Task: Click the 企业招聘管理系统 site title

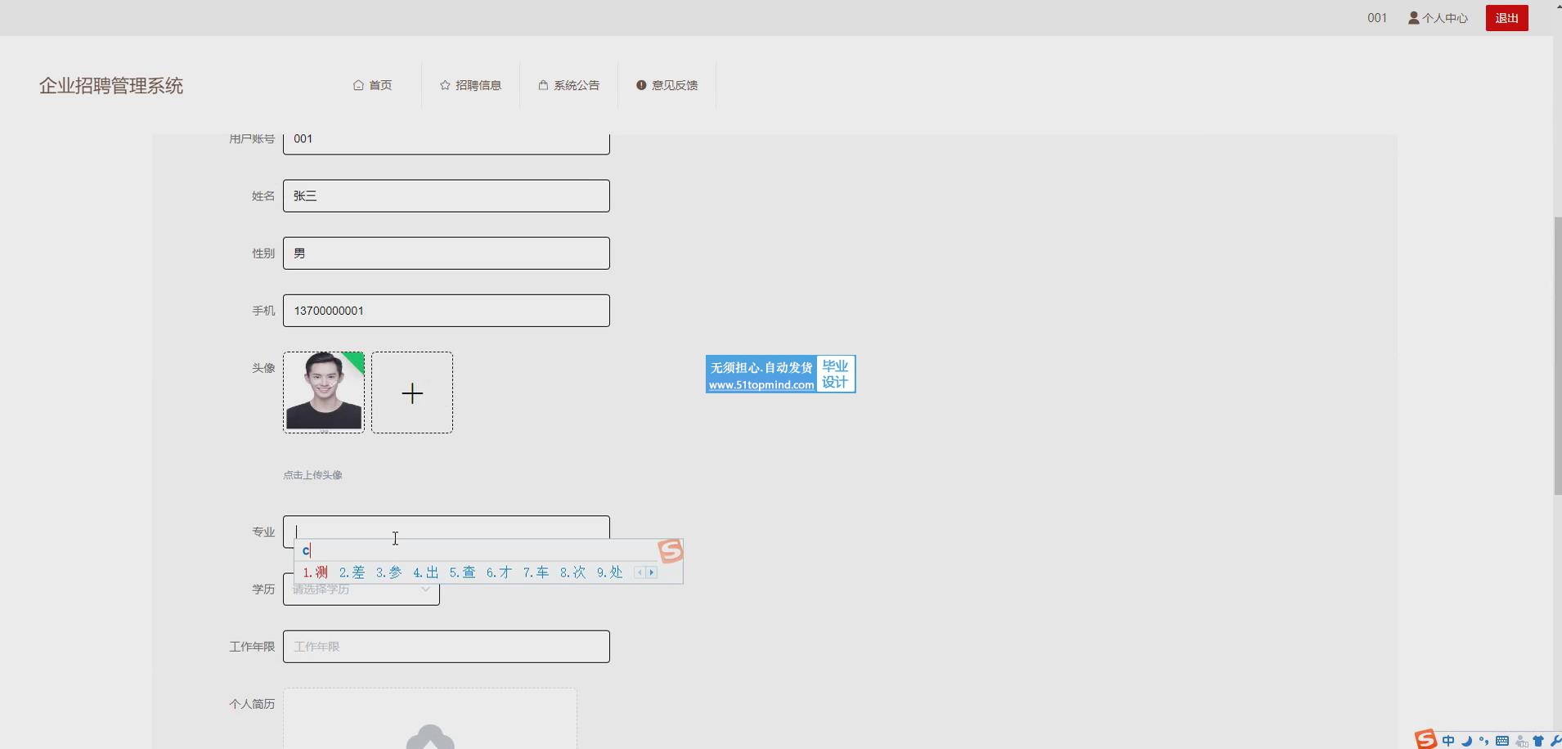Action: tap(111, 86)
